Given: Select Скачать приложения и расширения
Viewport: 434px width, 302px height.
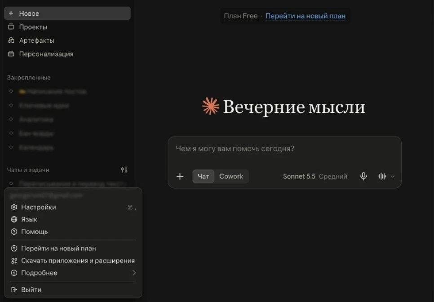Looking at the screenshot, I should pyautogui.click(x=73, y=261).
